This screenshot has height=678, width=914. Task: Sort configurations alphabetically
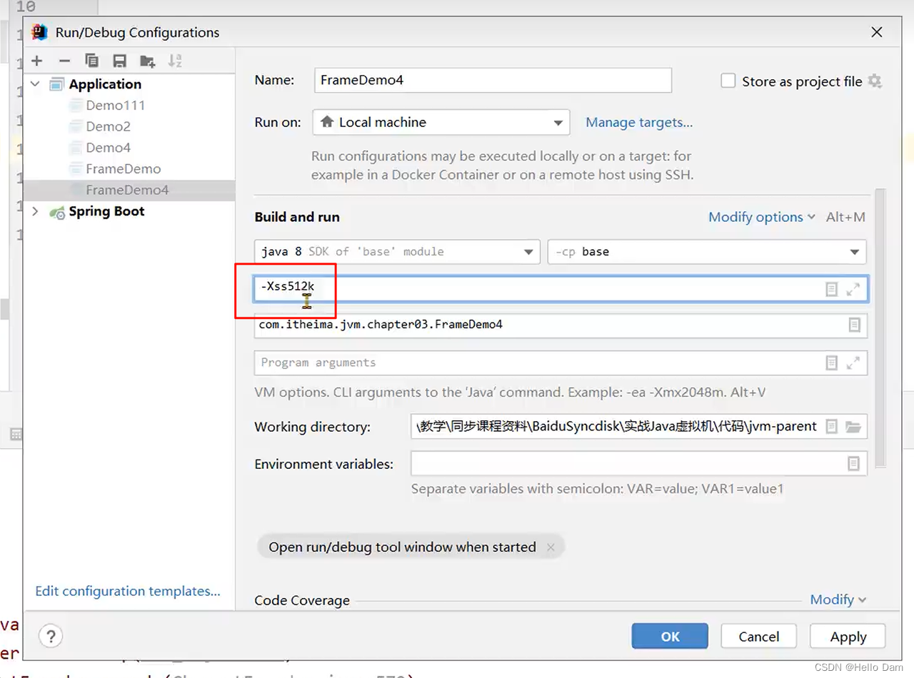[x=175, y=61]
